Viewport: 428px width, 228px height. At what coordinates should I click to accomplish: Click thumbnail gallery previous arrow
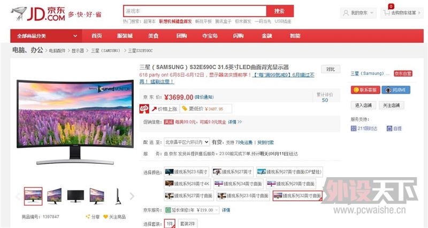click(x=18, y=196)
